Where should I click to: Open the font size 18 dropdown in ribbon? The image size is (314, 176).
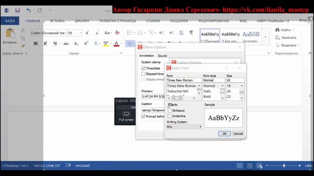click(x=80, y=33)
